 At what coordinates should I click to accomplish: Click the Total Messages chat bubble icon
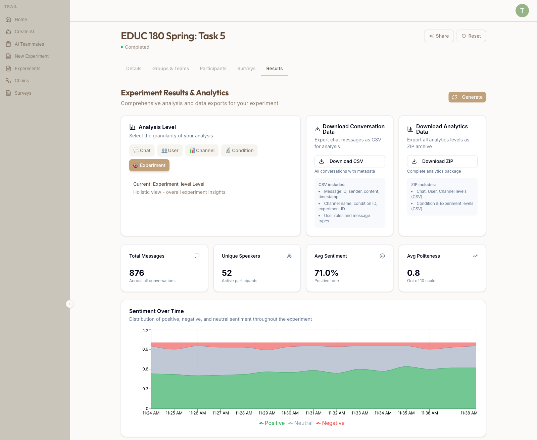click(197, 256)
